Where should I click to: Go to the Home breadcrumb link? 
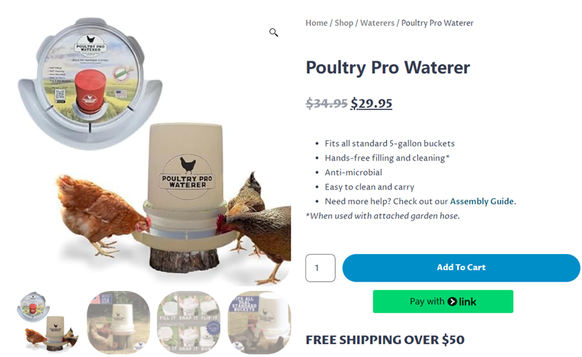tap(316, 23)
